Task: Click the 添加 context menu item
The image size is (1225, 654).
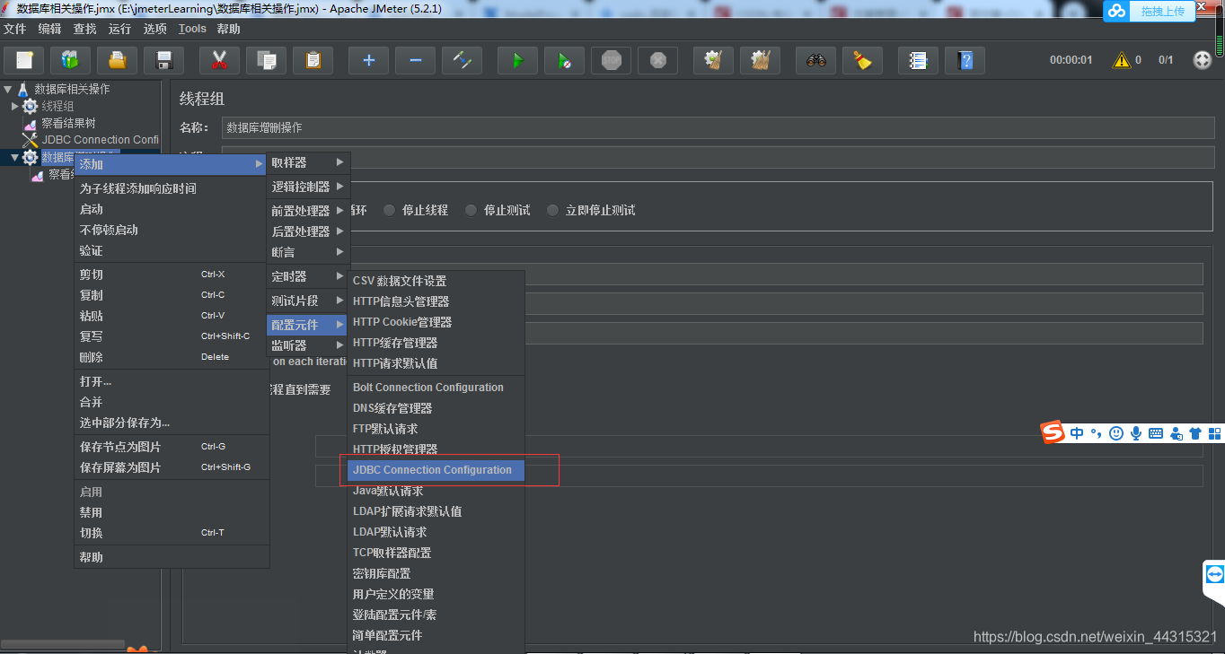Action: coord(171,164)
